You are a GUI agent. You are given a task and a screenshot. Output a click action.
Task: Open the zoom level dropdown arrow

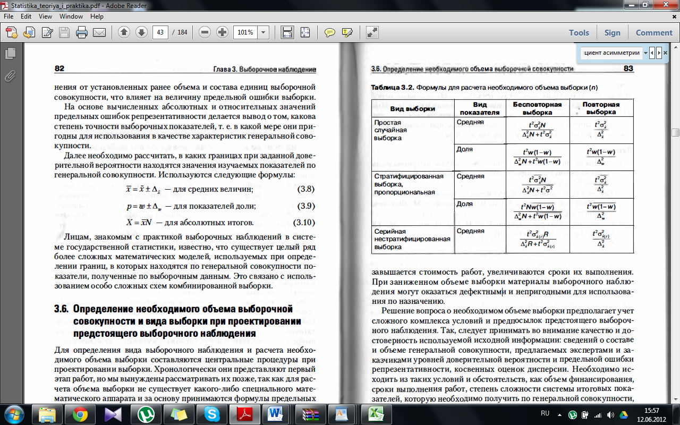[x=263, y=32]
